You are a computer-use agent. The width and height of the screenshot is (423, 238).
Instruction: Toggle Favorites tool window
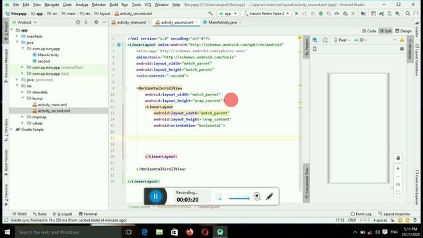6,195
